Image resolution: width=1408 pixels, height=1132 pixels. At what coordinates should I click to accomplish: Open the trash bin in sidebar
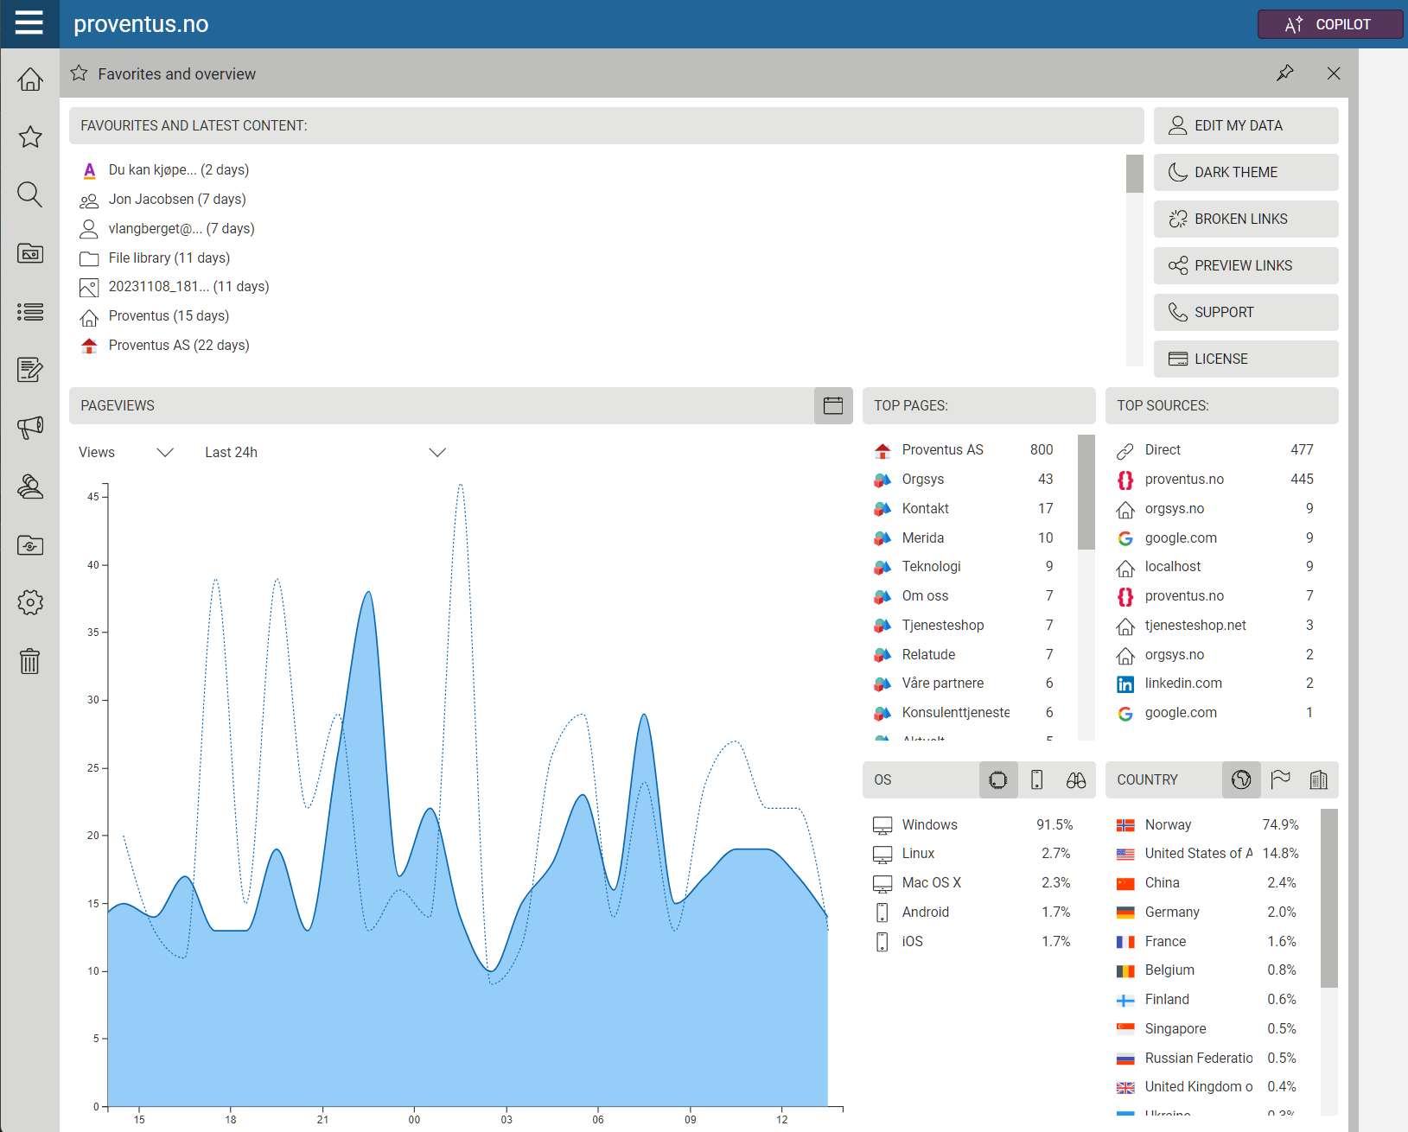coord(30,661)
